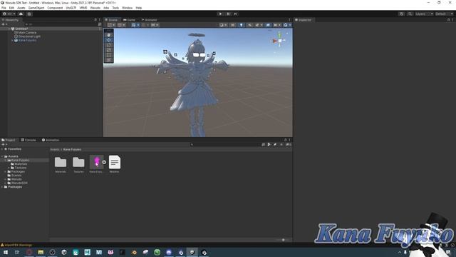Select Kana Fuyuko object in Hierarchy

pyautogui.click(x=27, y=40)
